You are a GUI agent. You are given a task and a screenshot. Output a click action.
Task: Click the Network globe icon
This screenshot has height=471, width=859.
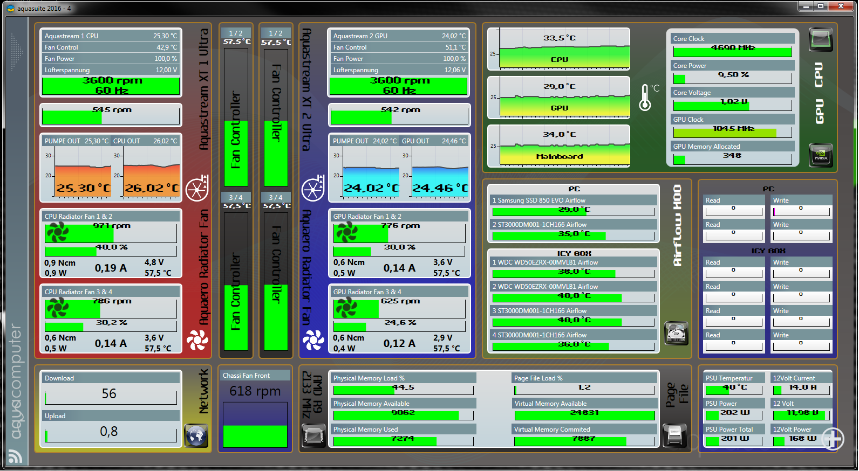(196, 435)
